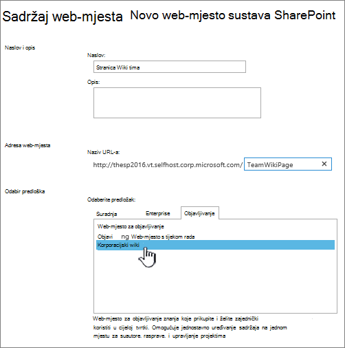
Task: Click the Naslov title input field
Action: 170,67
